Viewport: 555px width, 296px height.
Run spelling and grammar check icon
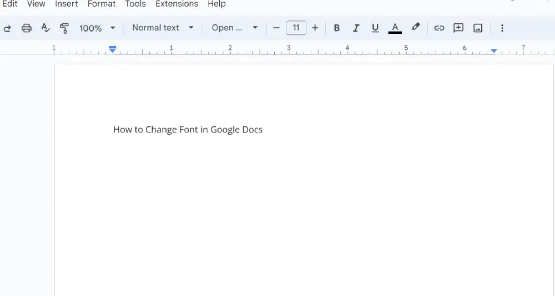(46, 28)
